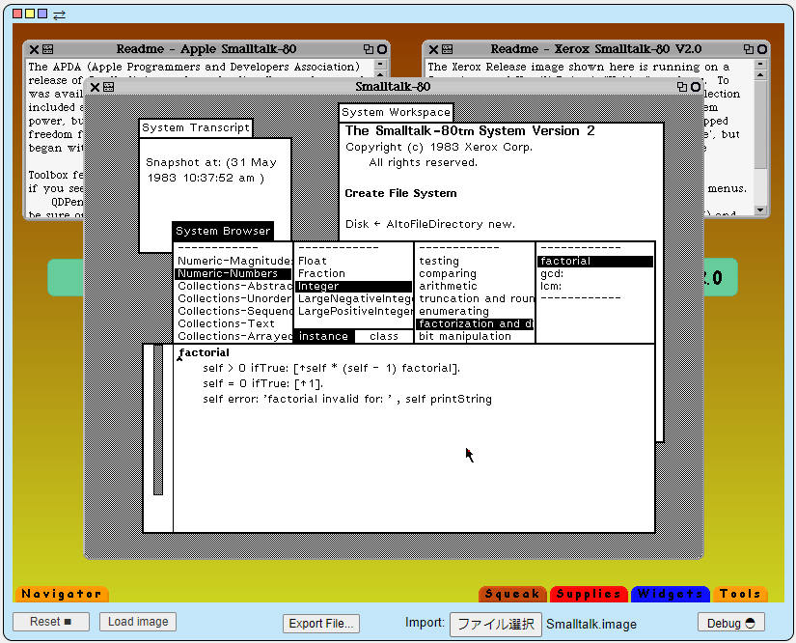The height and width of the screenshot is (643, 796).
Task: Click Xerox Readme scrollbar thumb
Action: [760, 125]
